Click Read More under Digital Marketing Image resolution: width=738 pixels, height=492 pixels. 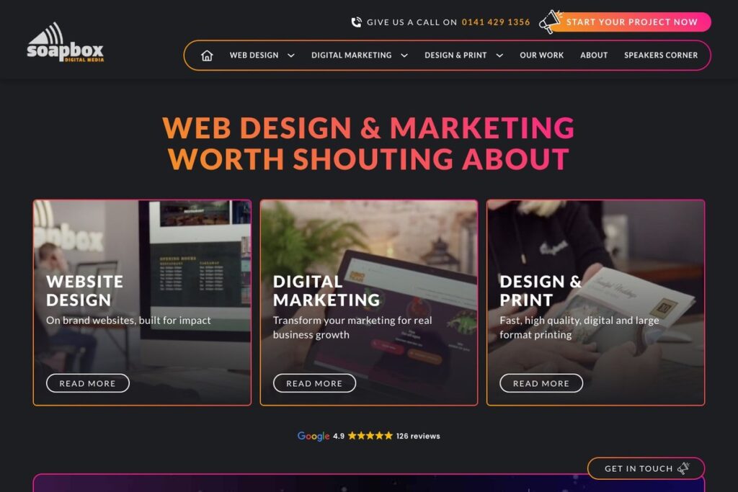click(314, 383)
